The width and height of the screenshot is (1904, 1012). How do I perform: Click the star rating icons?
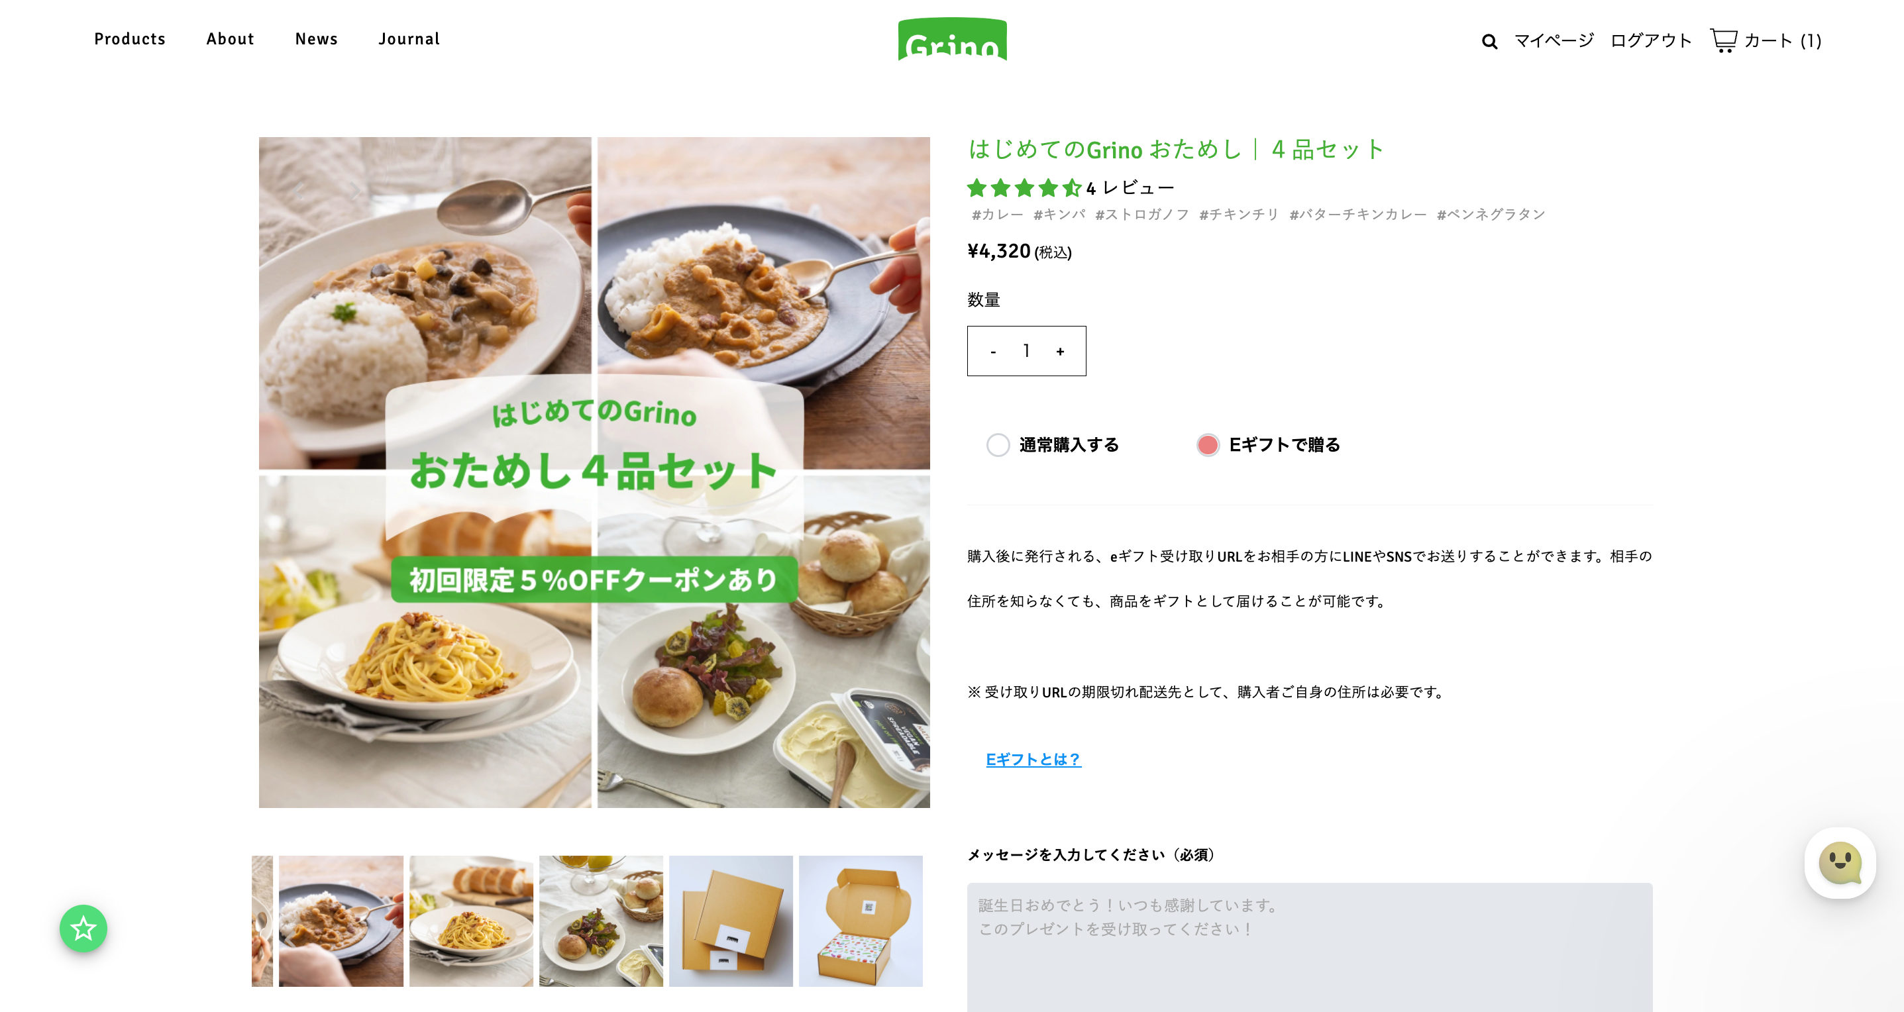(1024, 187)
